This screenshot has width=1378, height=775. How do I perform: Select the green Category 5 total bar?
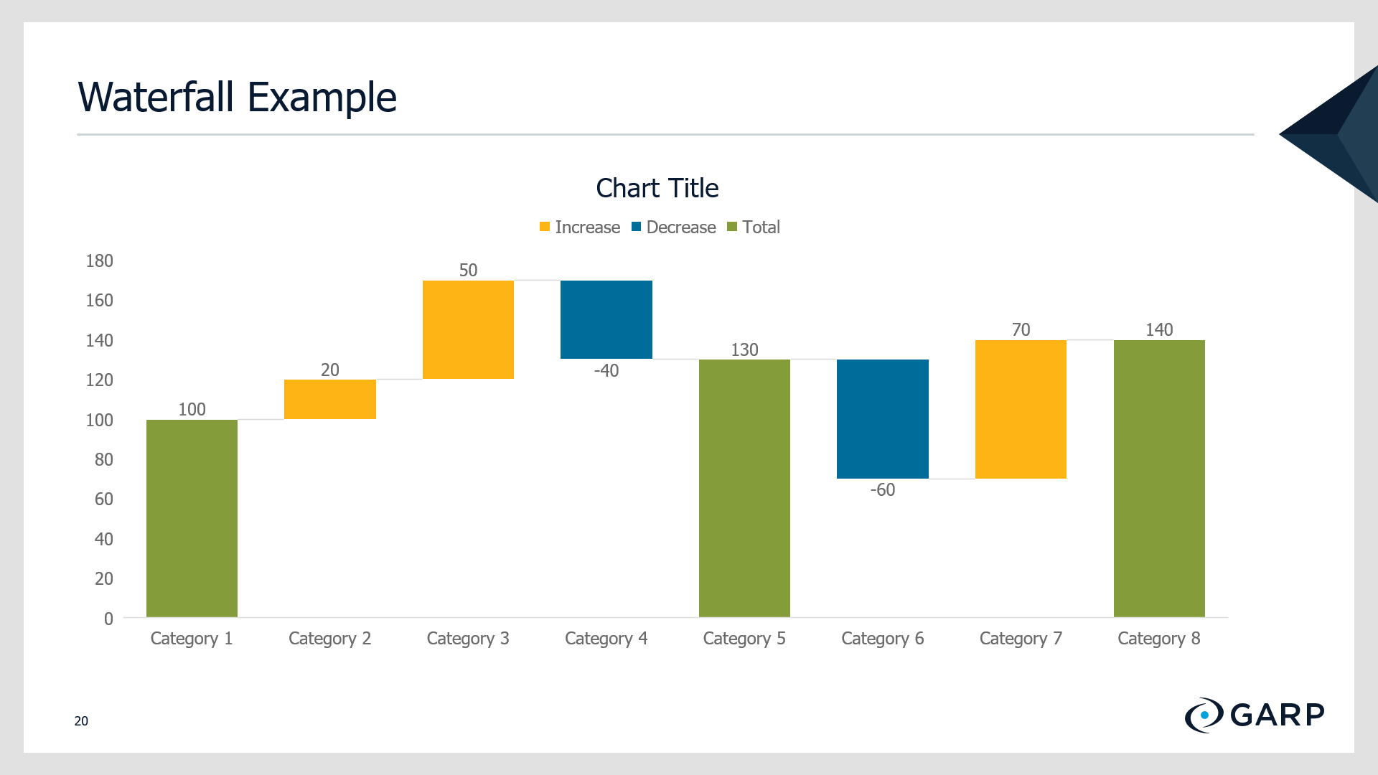[744, 488]
